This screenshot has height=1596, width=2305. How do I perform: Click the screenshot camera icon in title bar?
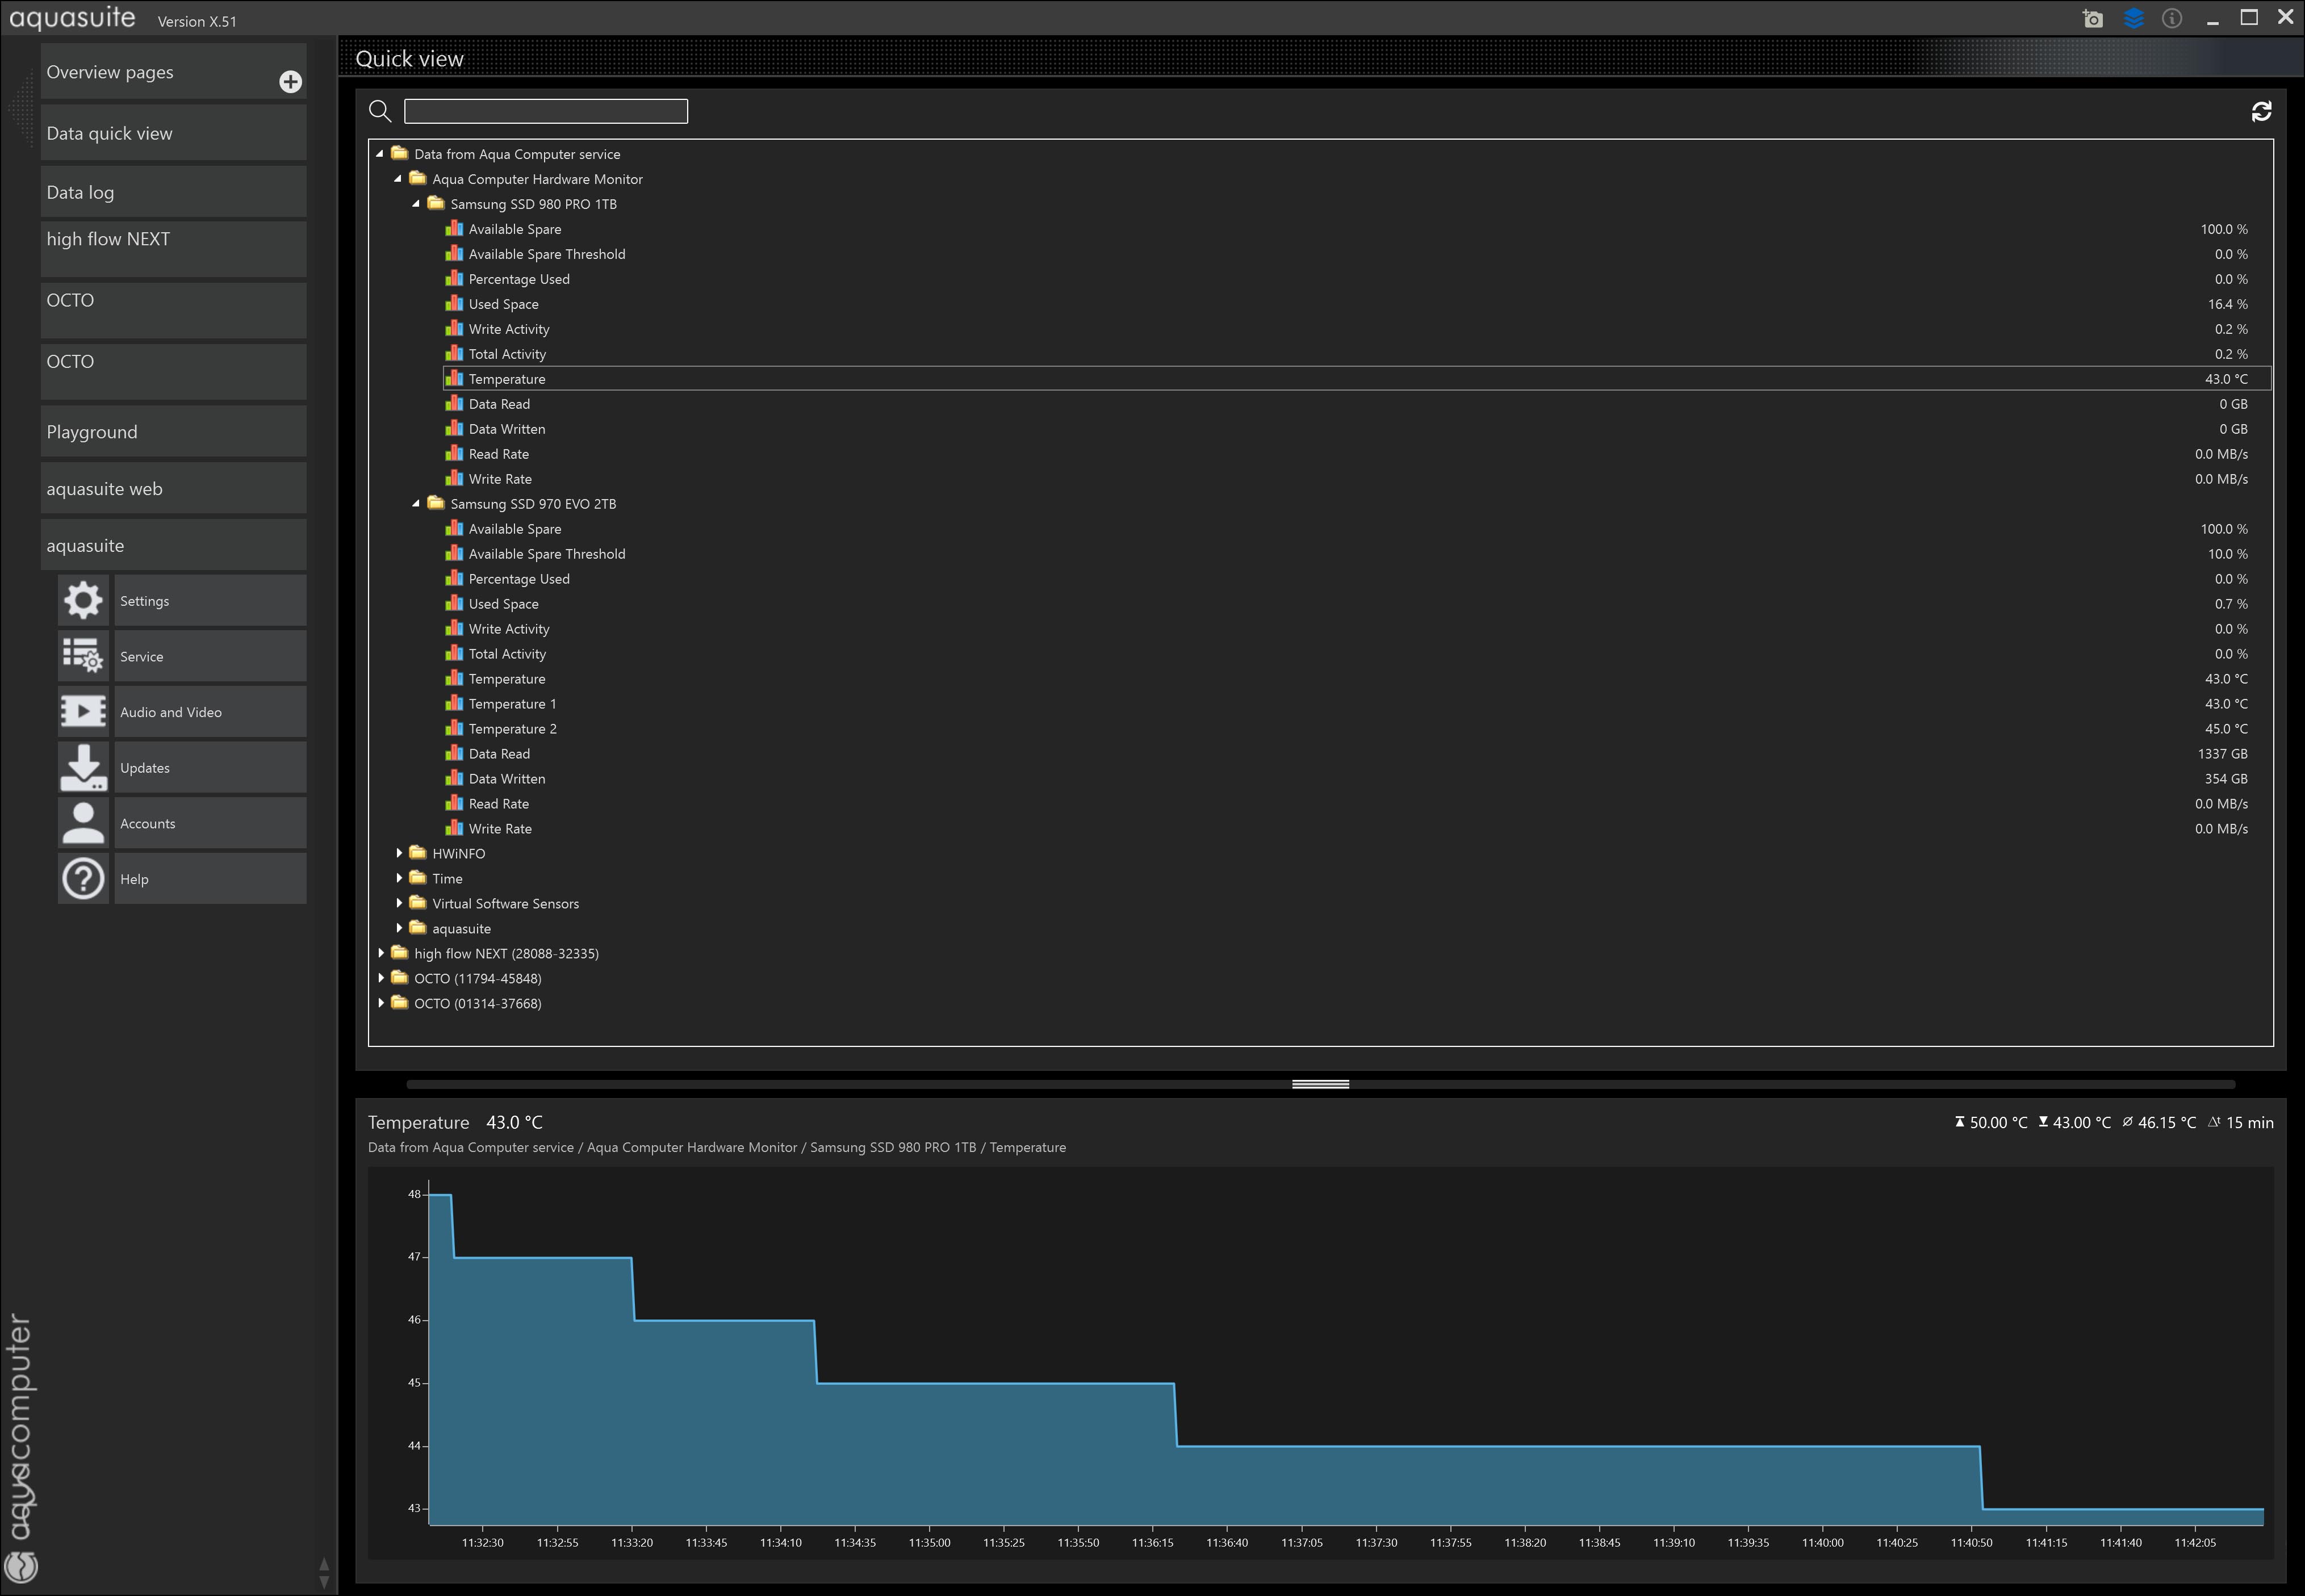(x=2092, y=19)
